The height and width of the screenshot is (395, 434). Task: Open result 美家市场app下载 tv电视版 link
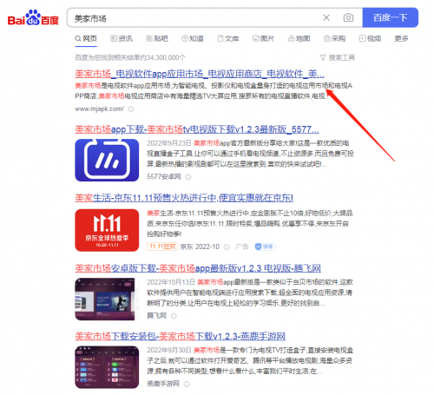coord(197,129)
